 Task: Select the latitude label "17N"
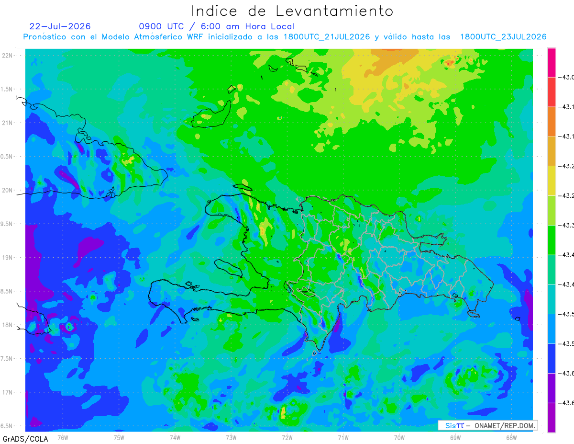click(x=8, y=392)
